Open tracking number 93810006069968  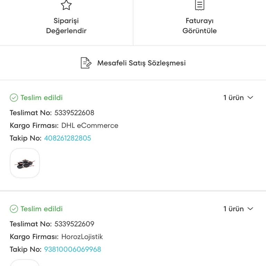click(x=72, y=249)
